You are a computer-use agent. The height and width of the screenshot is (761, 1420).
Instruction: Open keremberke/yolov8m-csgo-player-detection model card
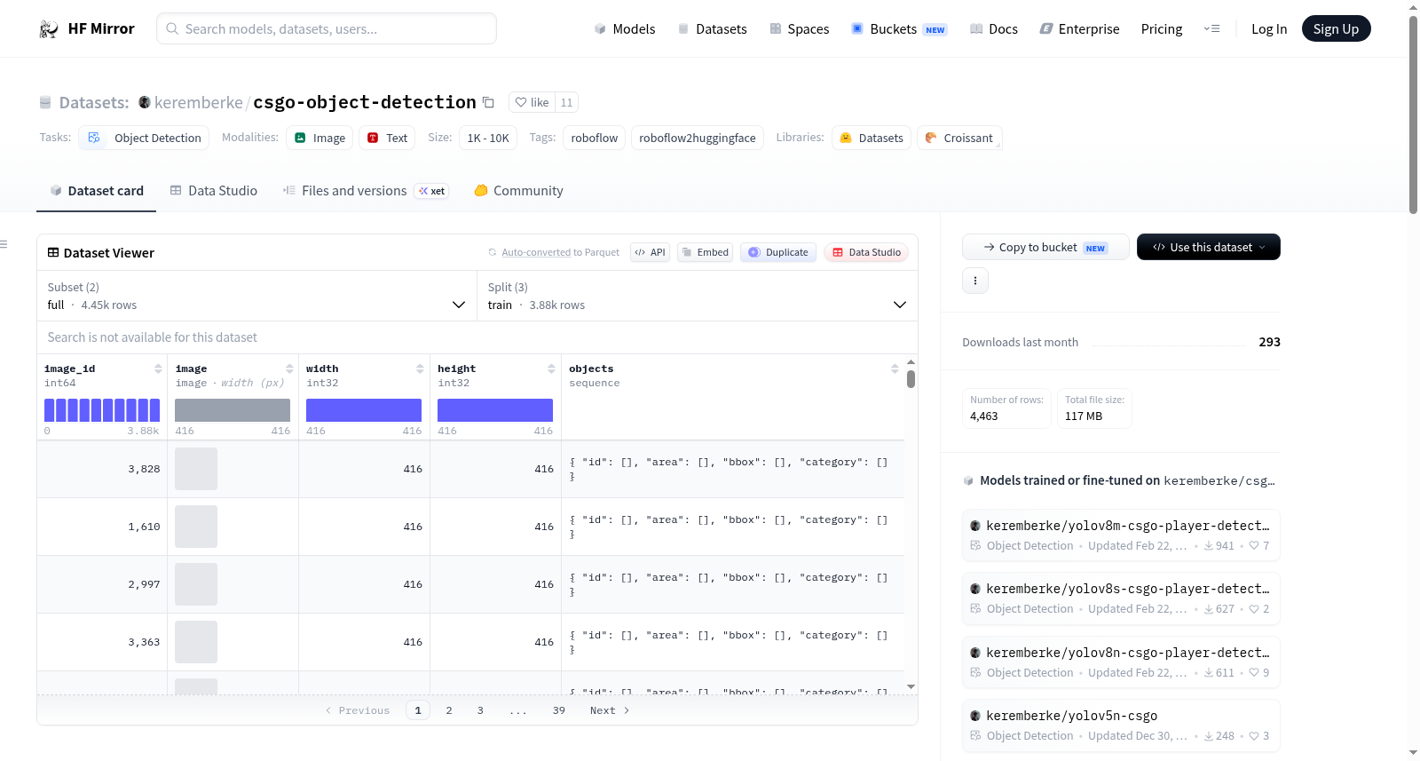(x=1121, y=535)
